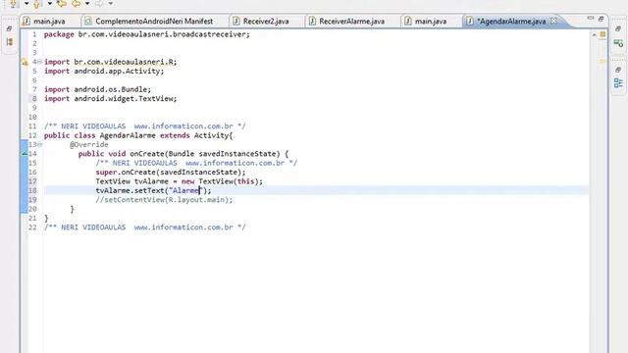Click import android.os.Bundle line
Image resolution: width=628 pixels, height=353 pixels.
97,89
